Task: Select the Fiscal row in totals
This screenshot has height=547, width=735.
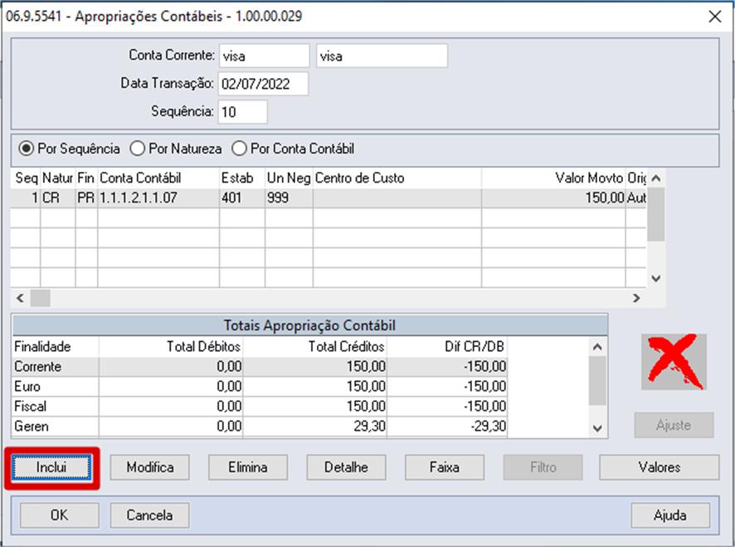Action: (260, 406)
